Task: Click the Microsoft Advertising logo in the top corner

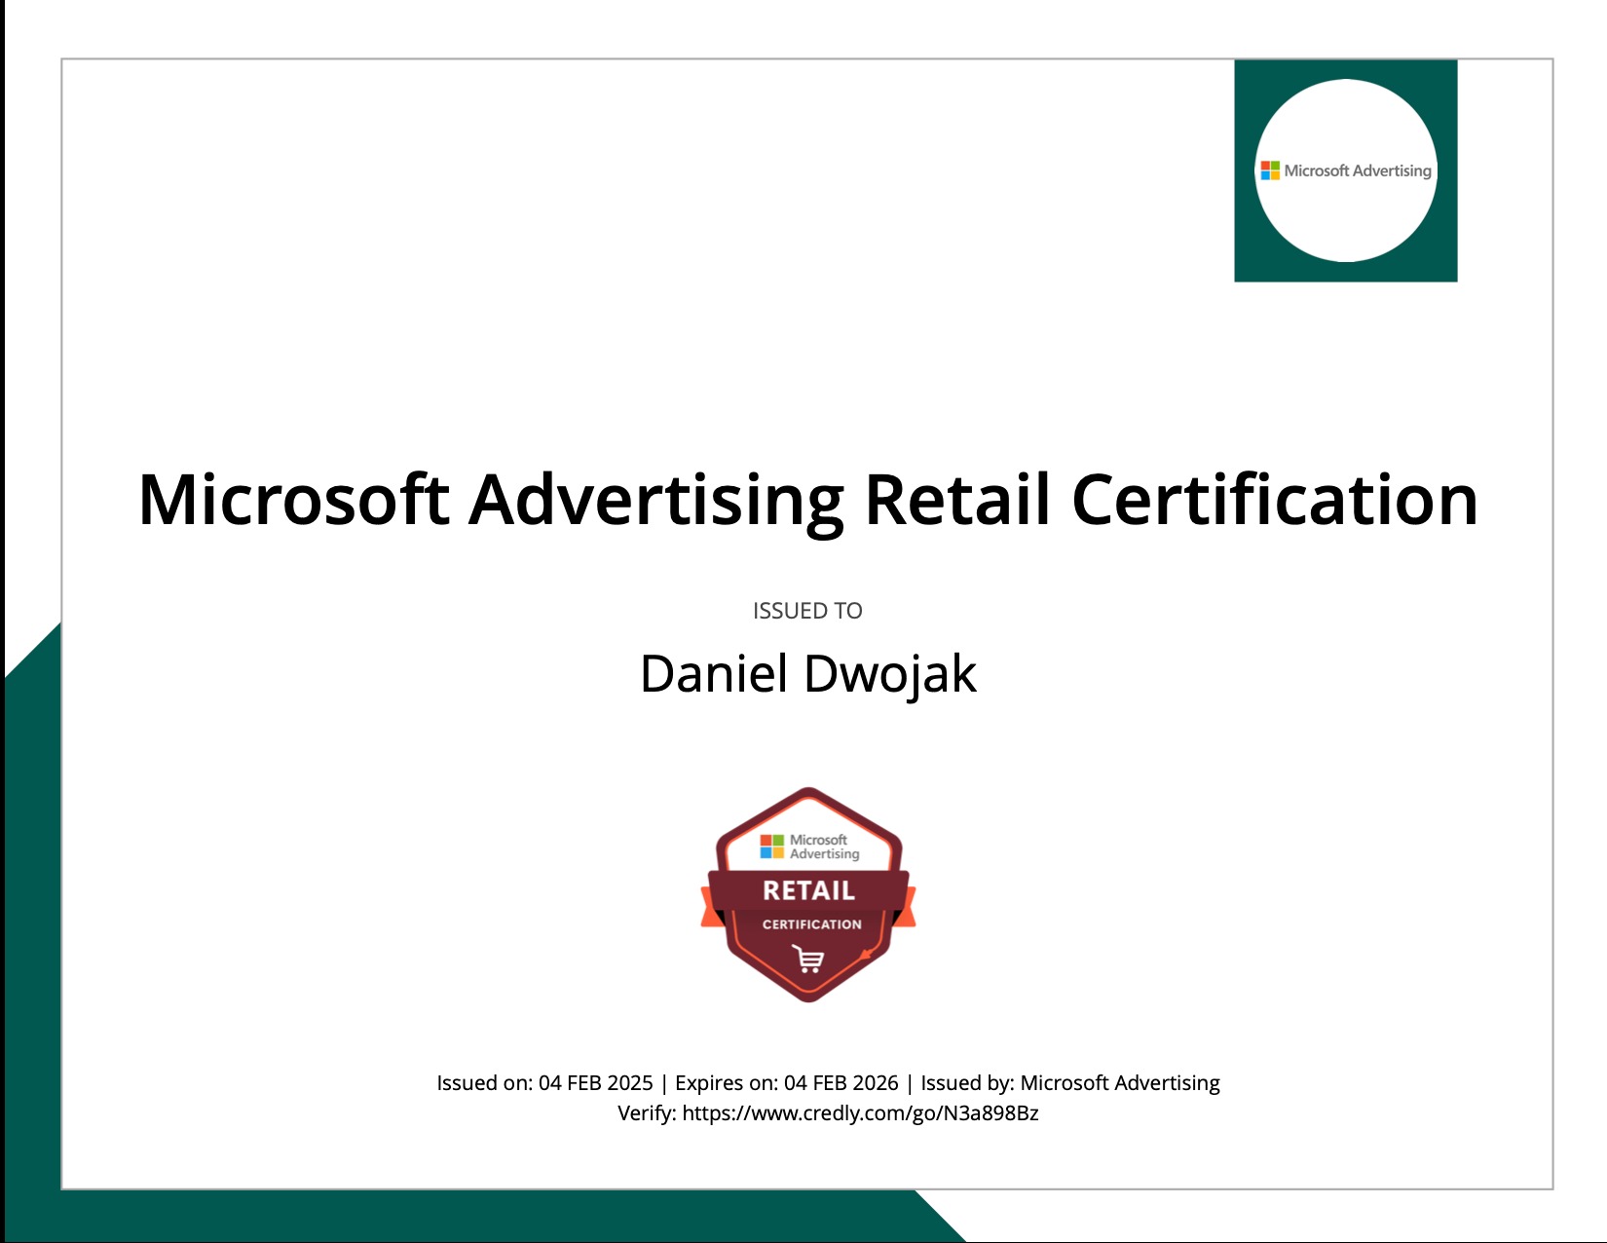Action: tap(1347, 170)
